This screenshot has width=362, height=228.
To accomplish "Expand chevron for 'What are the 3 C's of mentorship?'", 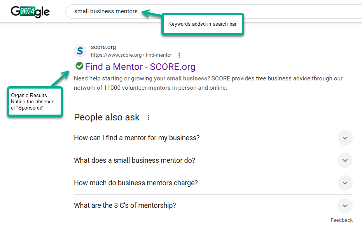I will [x=345, y=205].
